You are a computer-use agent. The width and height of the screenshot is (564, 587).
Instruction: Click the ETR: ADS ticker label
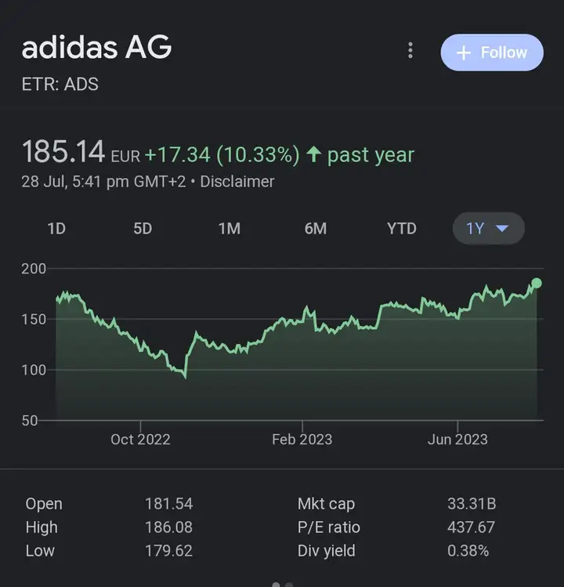[60, 84]
